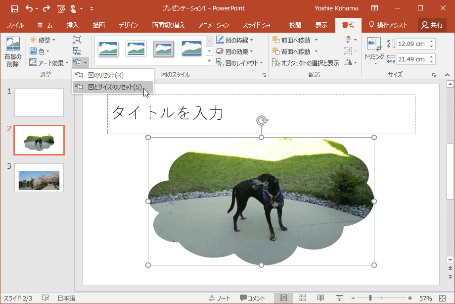Expand the 修整 (Corrections) dropdown
Screen dimensions: 455x304
tap(43, 40)
